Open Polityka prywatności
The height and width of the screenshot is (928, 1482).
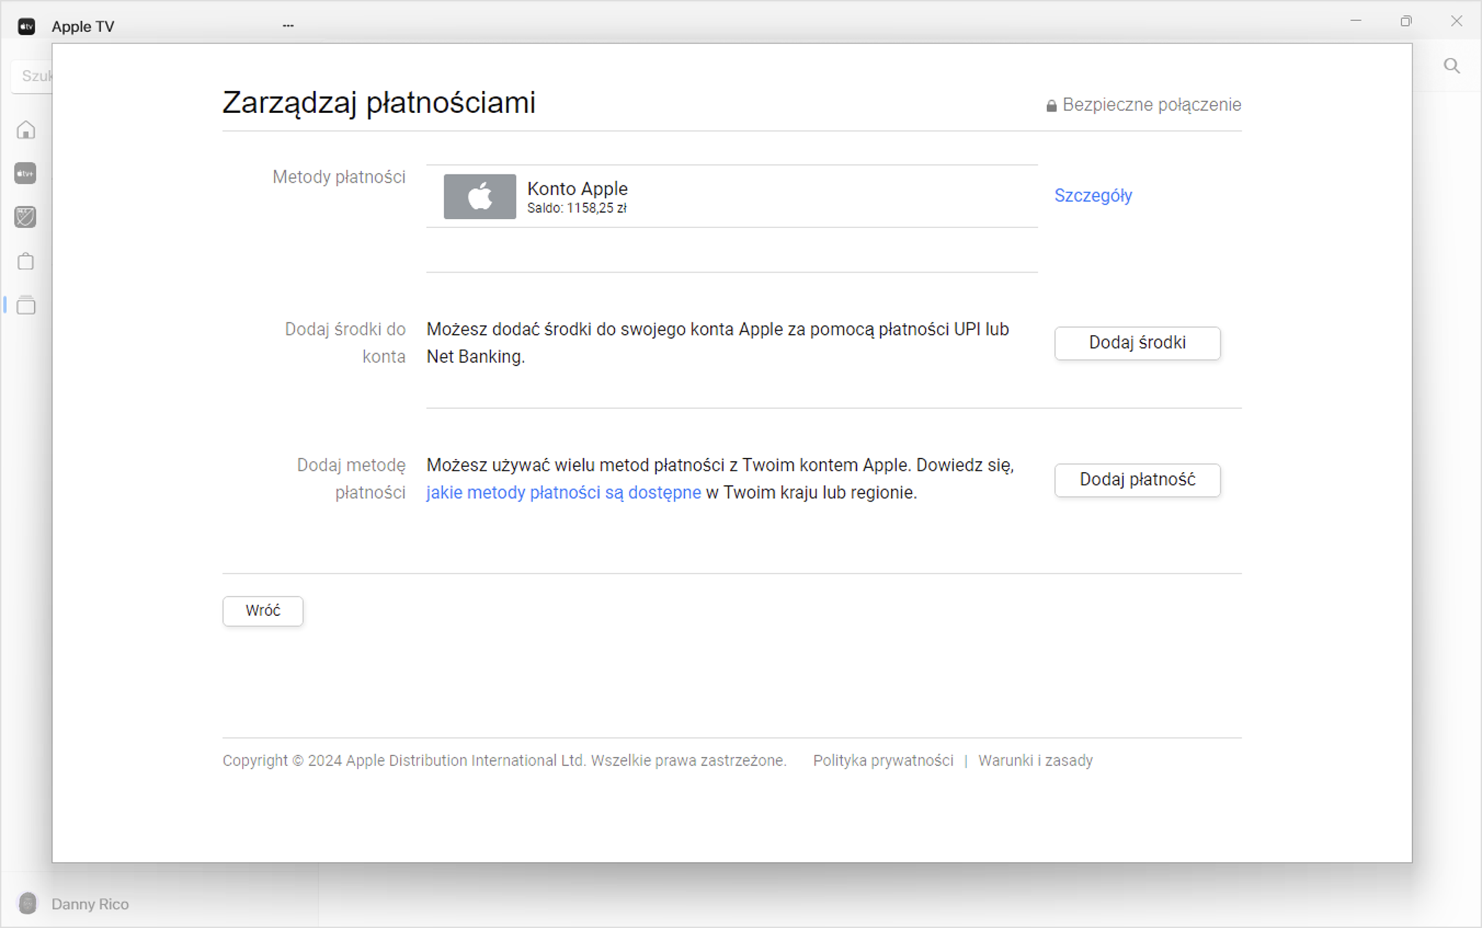883,760
